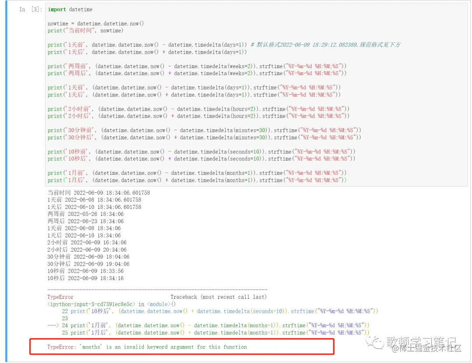Viewport: 472px width, 363px height.
Task: Click the print '两周前' code line
Action: (197, 66)
